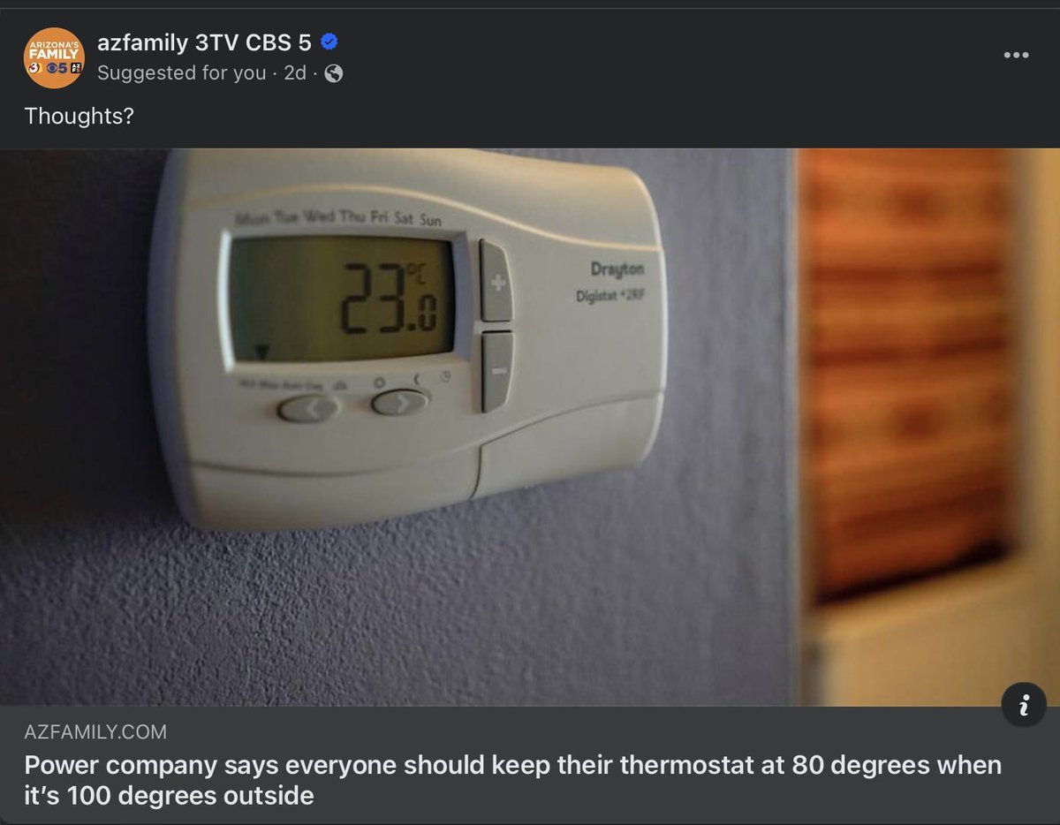
Task: Click the blue verified badge
Action: point(329,42)
